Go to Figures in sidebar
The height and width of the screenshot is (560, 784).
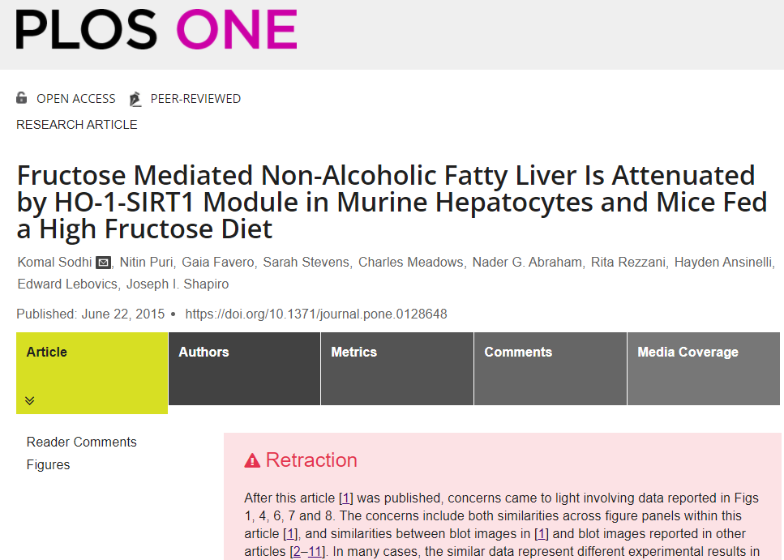[48, 464]
